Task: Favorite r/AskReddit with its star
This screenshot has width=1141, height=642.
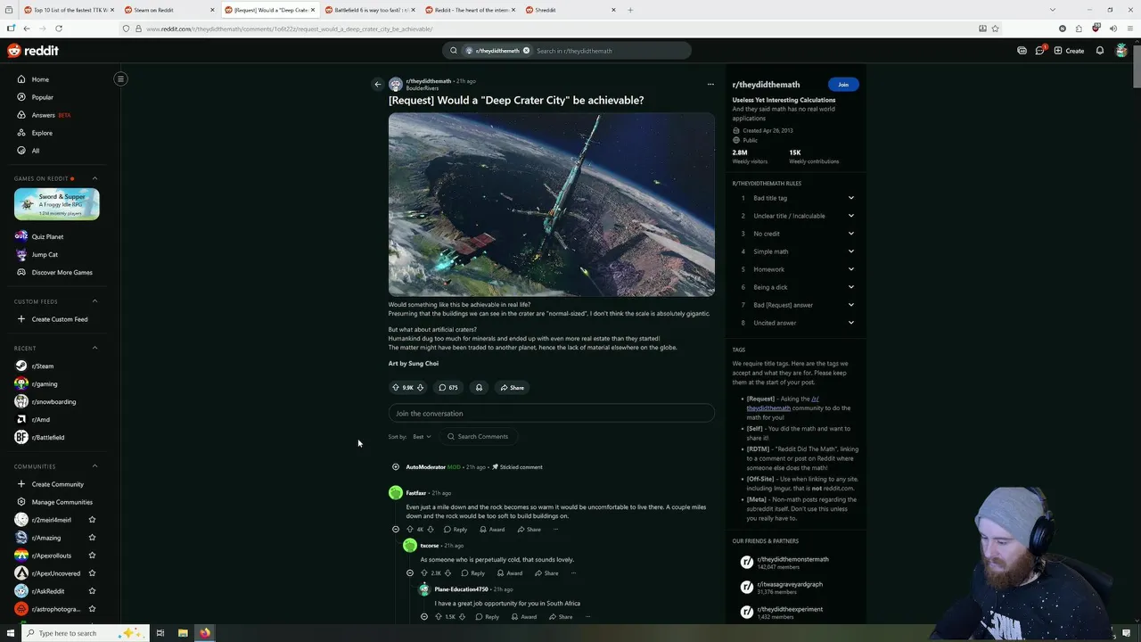Action: pyautogui.click(x=92, y=591)
